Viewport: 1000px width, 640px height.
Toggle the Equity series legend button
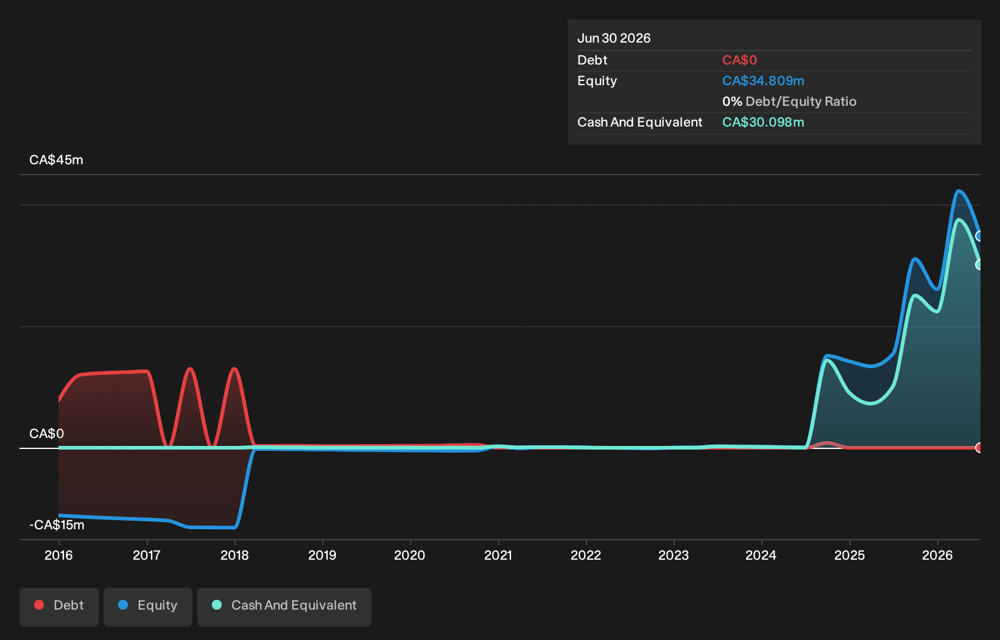(x=148, y=607)
